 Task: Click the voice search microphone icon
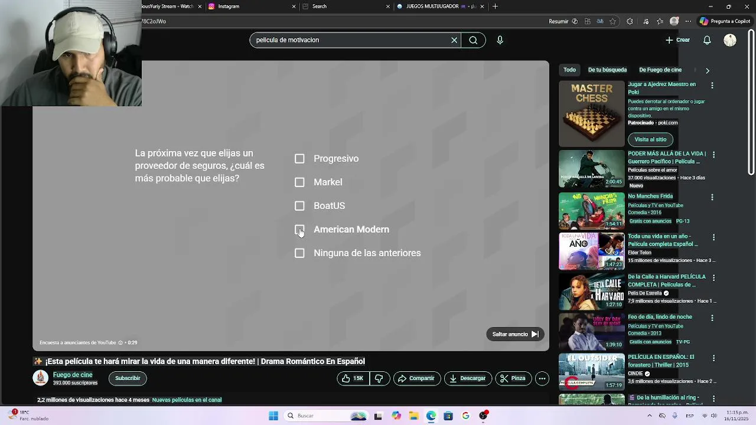(500, 40)
